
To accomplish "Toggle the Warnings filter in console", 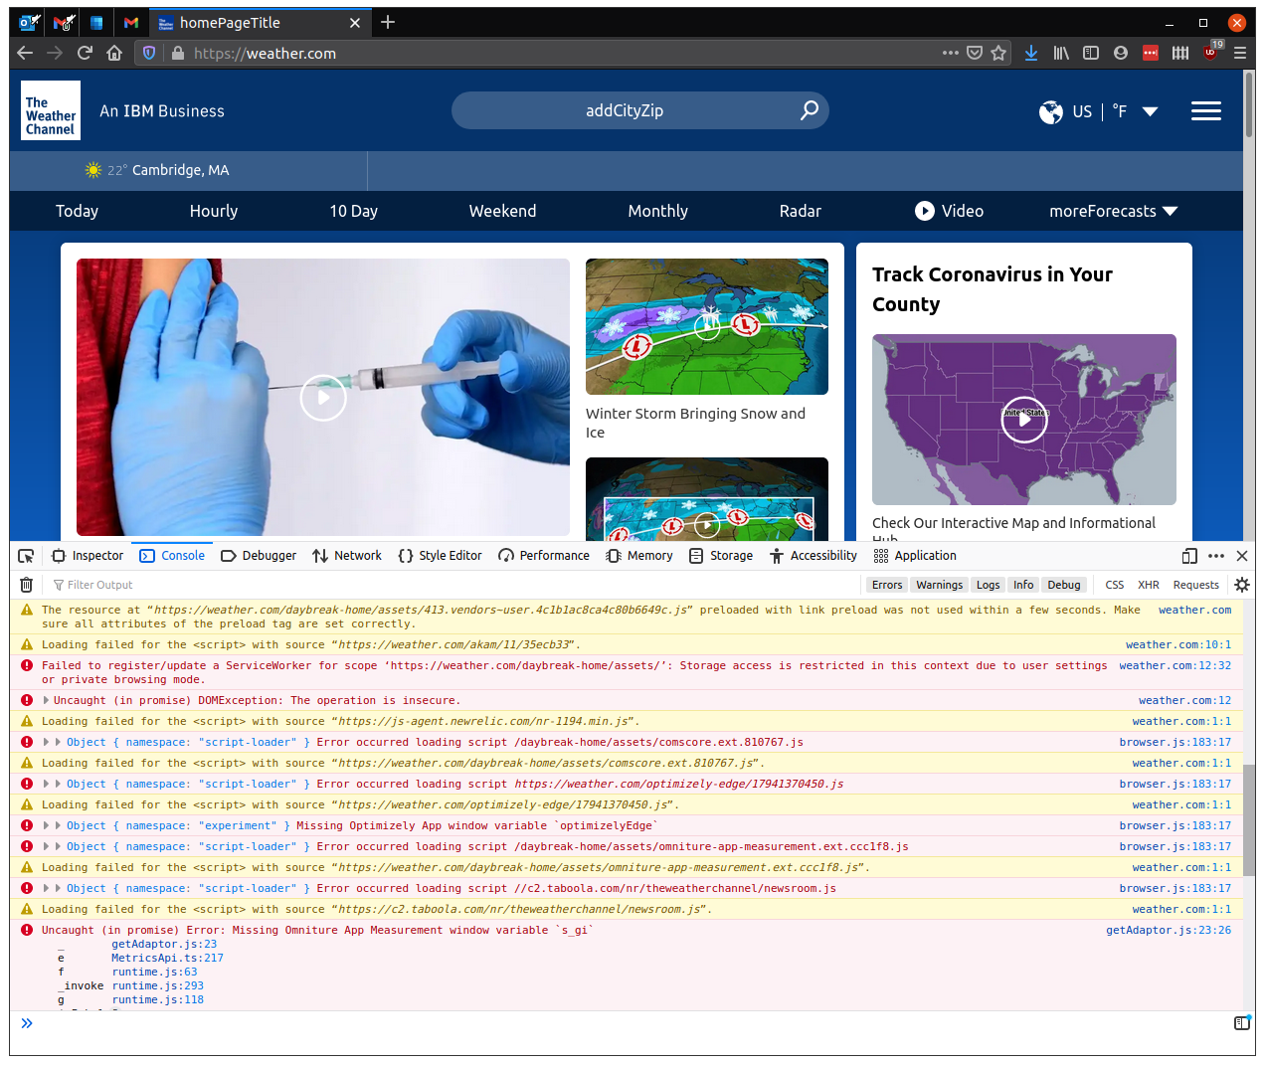I will [x=940, y=585].
